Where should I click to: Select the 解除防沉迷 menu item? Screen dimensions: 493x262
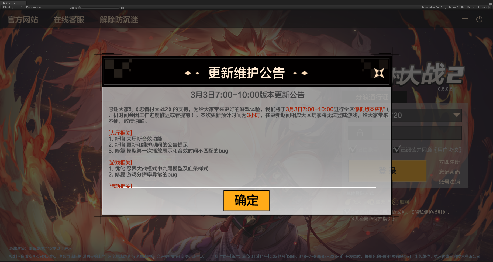coord(119,19)
